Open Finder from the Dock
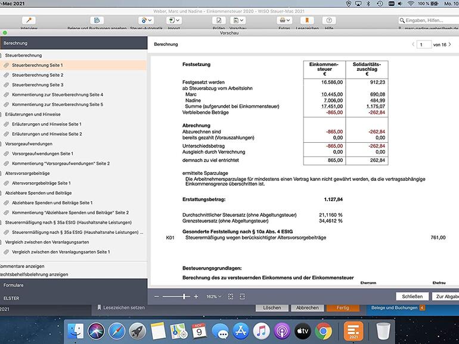Viewport: 459px width, 344px height. click(76, 331)
